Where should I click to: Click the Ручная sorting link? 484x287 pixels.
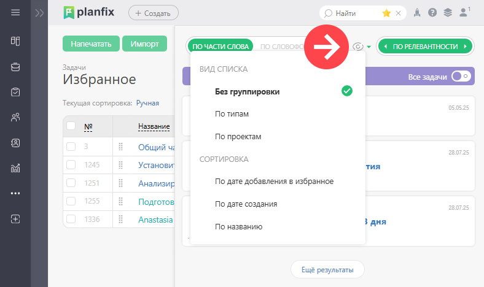147,103
